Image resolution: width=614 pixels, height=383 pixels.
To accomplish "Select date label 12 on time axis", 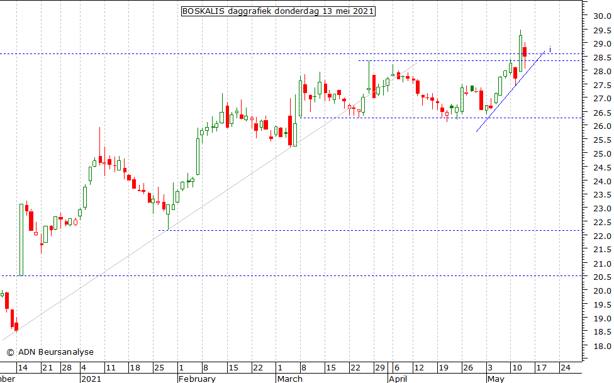I will [x=419, y=368].
